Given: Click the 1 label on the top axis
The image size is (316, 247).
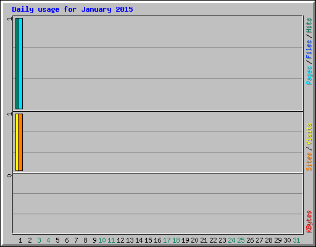Looking at the screenshot, I should point(9,19).
